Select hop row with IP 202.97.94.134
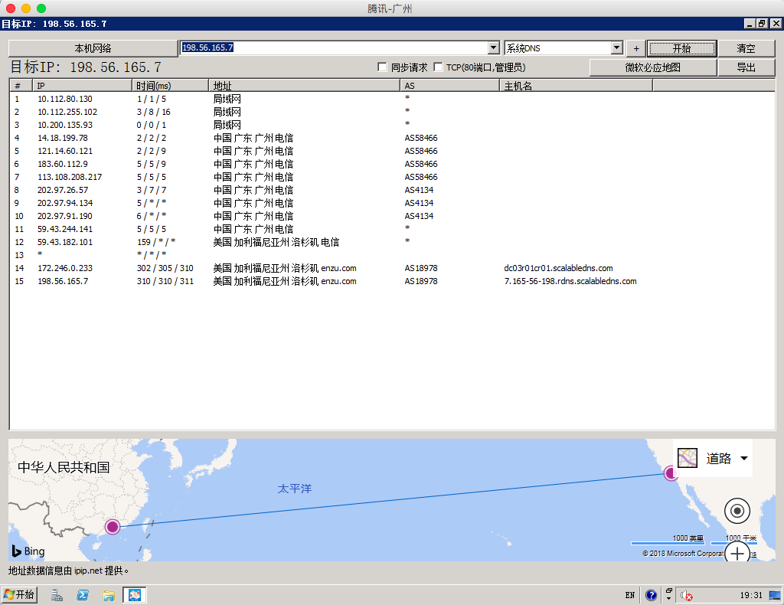Screen dimensions: 784x605 [392, 203]
